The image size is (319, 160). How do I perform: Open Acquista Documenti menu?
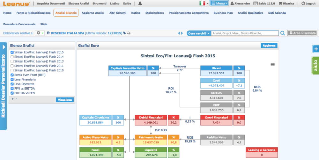coord(51,4)
